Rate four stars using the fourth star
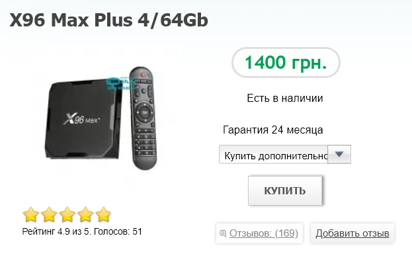 85,215
